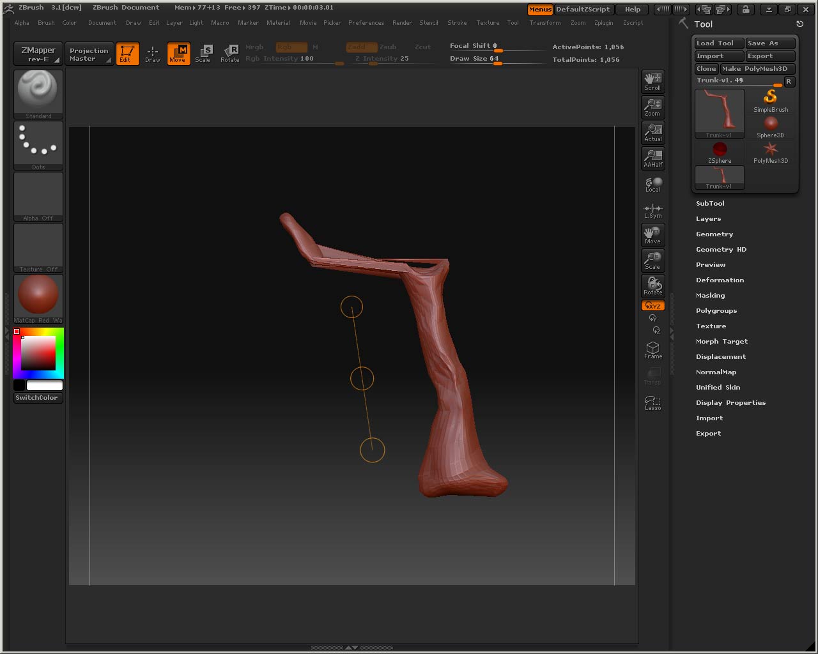The height and width of the screenshot is (654, 818).
Task: Pick a color in the color picker square
Action: (38, 353)
